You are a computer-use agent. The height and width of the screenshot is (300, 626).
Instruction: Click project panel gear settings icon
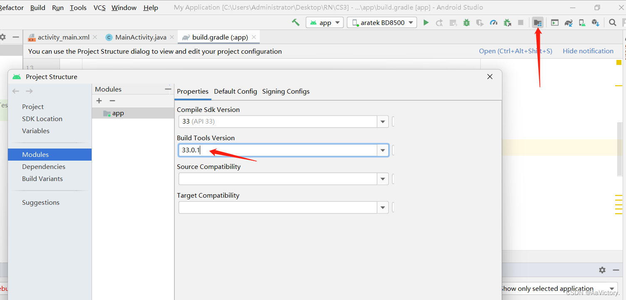(x=2, y=37)
